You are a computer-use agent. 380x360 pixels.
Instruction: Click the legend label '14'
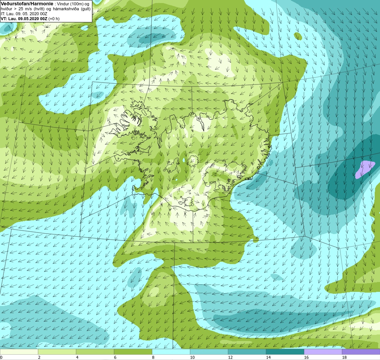point(268,357)
